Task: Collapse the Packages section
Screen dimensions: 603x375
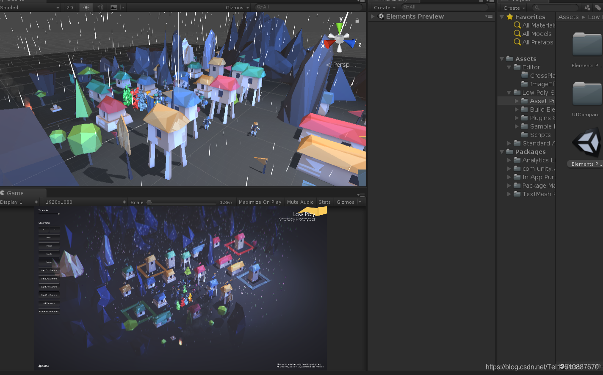Action: coord(502,152)
